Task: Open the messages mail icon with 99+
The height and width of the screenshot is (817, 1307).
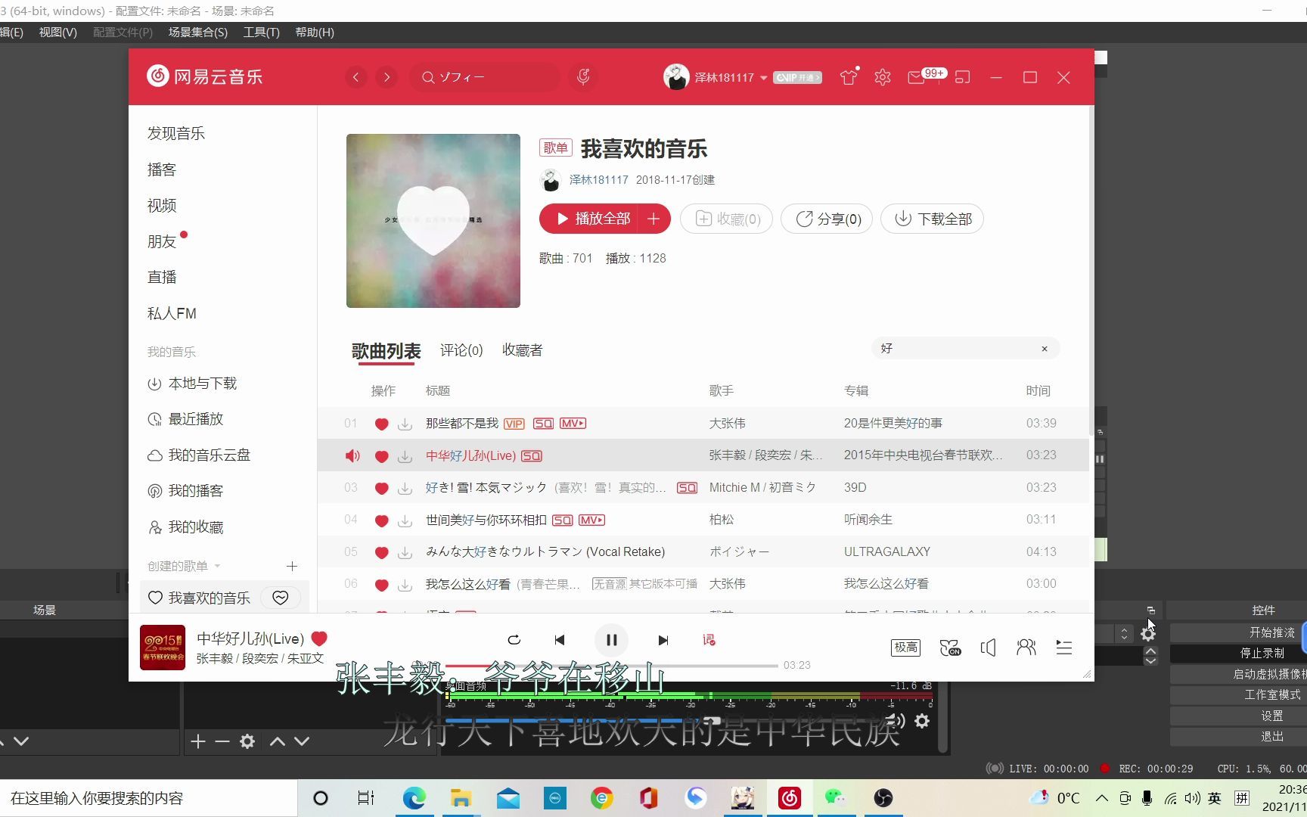Action: click(x=916, y=77)
